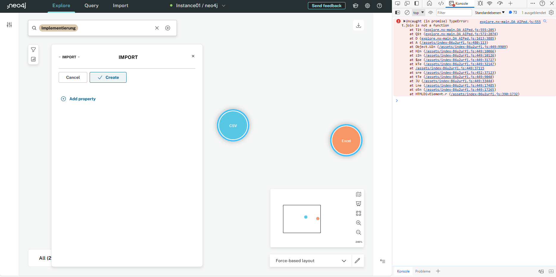Edit layout with pencil icon

click(357, 261)
